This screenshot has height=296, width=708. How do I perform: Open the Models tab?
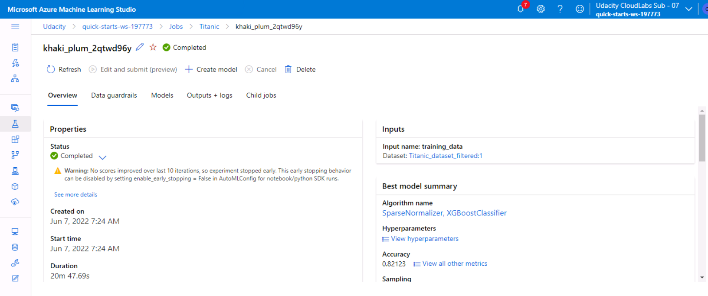tap(162, 95)
